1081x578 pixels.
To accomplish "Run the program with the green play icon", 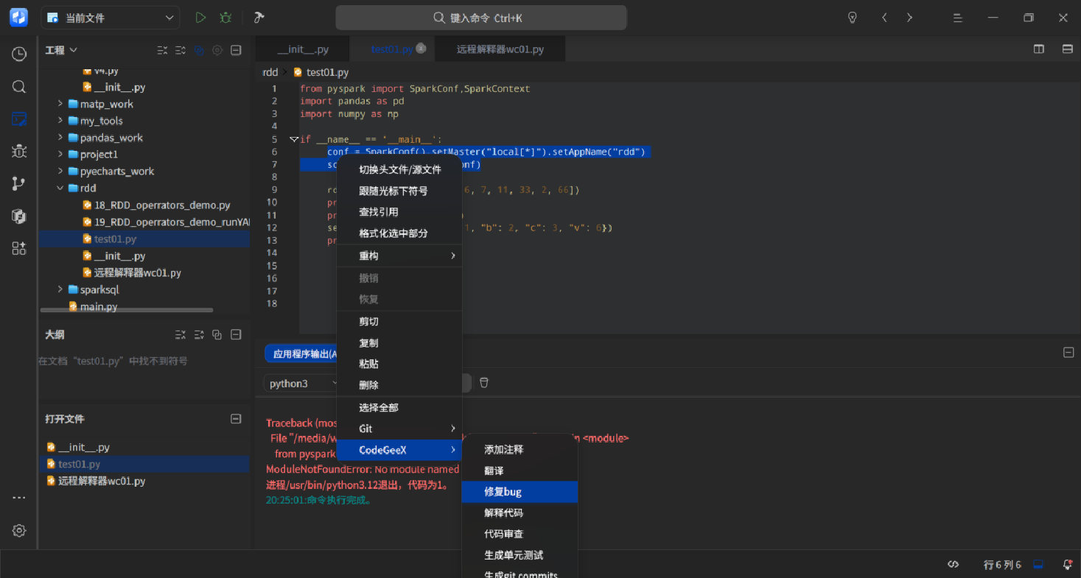I will [x=200, y=18].
